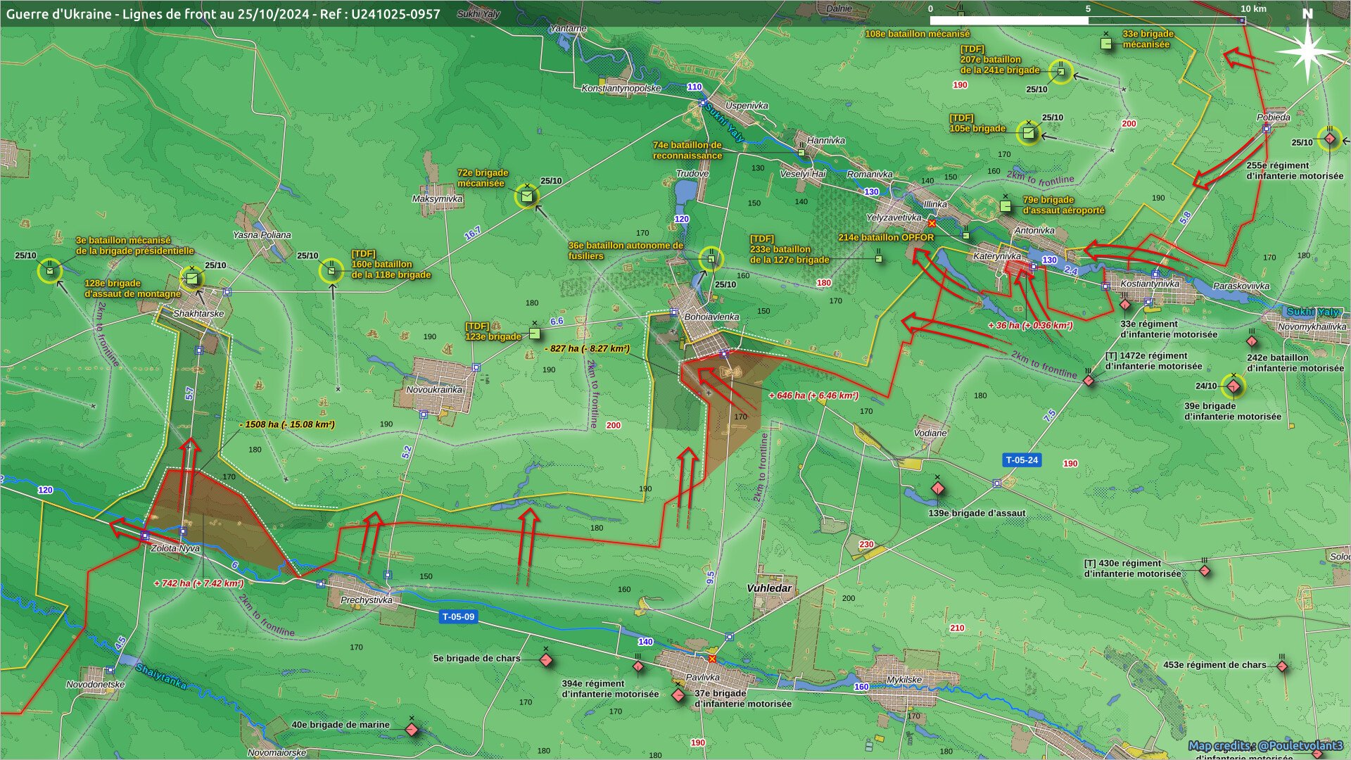
Task: Click the Antonivka village label
Action: pos(1034,231)
